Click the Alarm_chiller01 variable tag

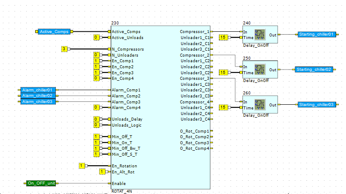pyautogui.click(x=38, y=90)
